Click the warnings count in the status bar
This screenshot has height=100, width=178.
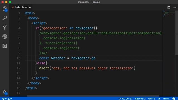coord(10,99)
